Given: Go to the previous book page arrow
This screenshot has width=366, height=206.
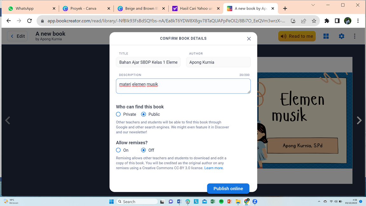Looking at the screenshot, I should 8,120.
